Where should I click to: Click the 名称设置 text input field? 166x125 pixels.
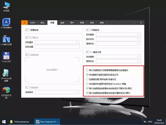(57, 47)
